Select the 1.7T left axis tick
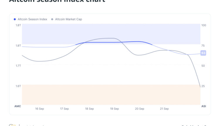 (x=18, y=66)
